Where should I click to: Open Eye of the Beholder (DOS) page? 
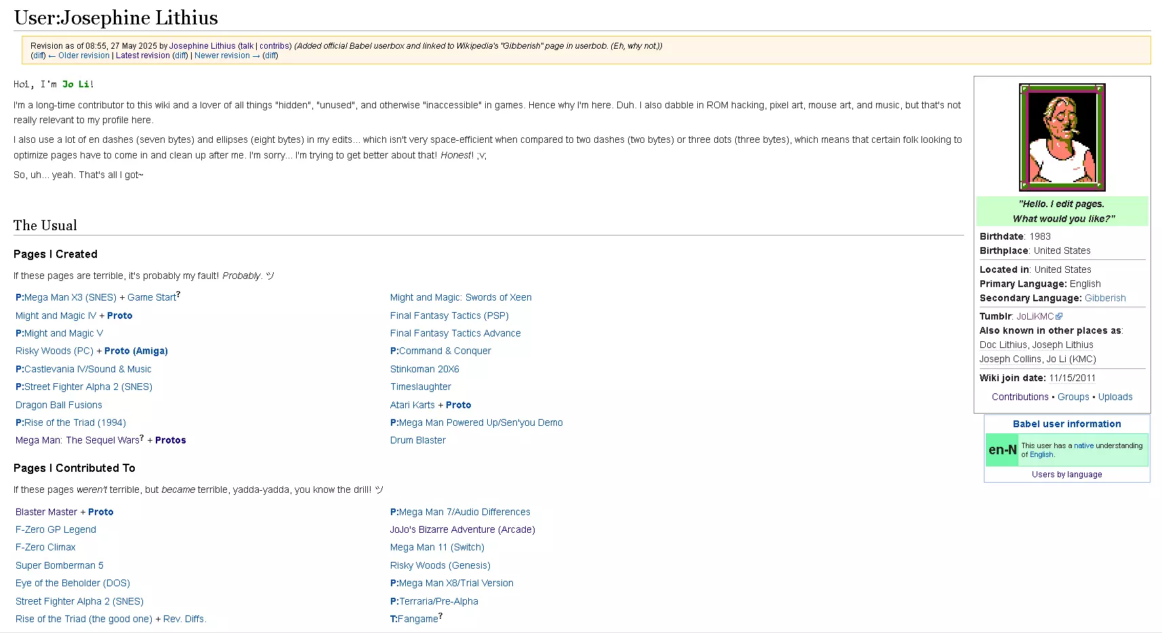point(72,583)
